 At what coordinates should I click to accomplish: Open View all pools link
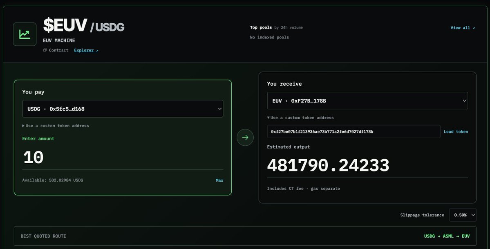coord(463,28)
